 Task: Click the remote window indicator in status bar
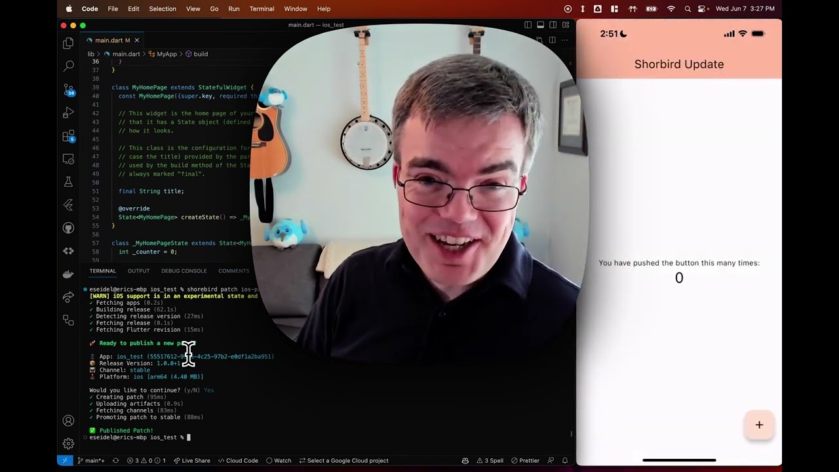pos(64,460)
